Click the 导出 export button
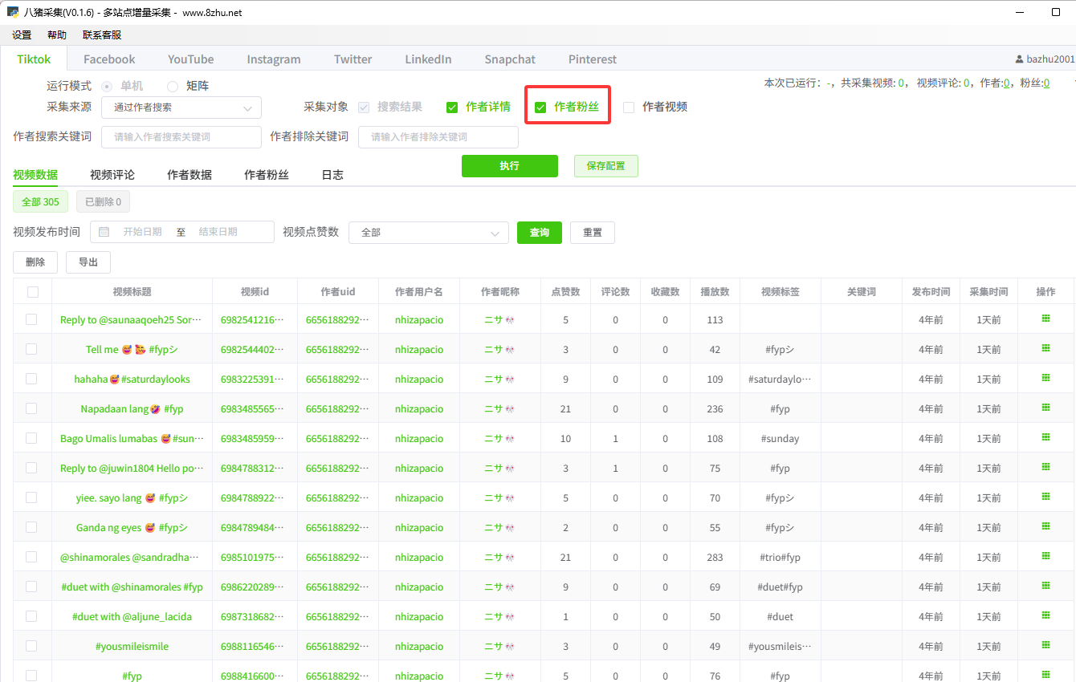The height and width of the screenshot is (682, 1076). coord(88,262)
